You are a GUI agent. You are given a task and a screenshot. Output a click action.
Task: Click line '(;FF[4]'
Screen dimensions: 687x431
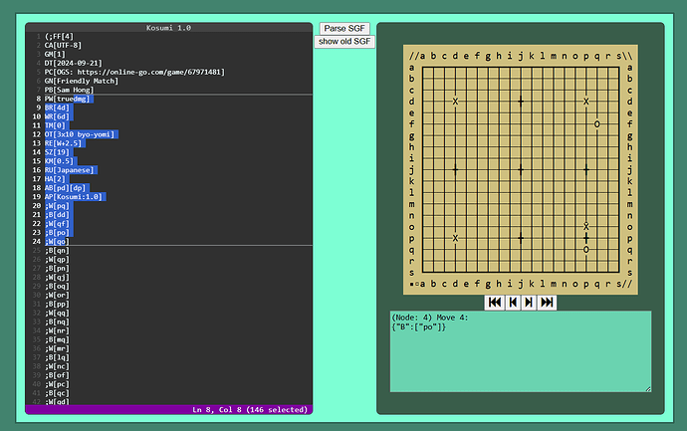[59, 37]
